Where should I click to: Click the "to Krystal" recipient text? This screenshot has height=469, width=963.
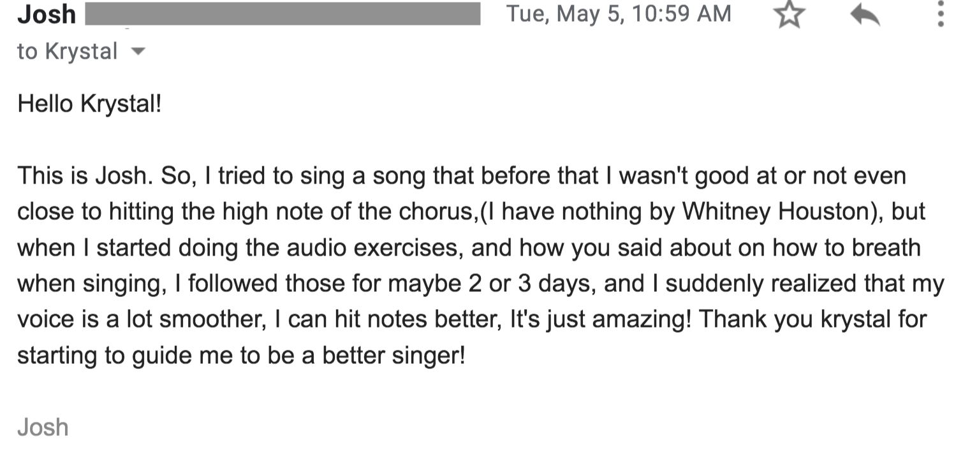click(x=67, y=52)
